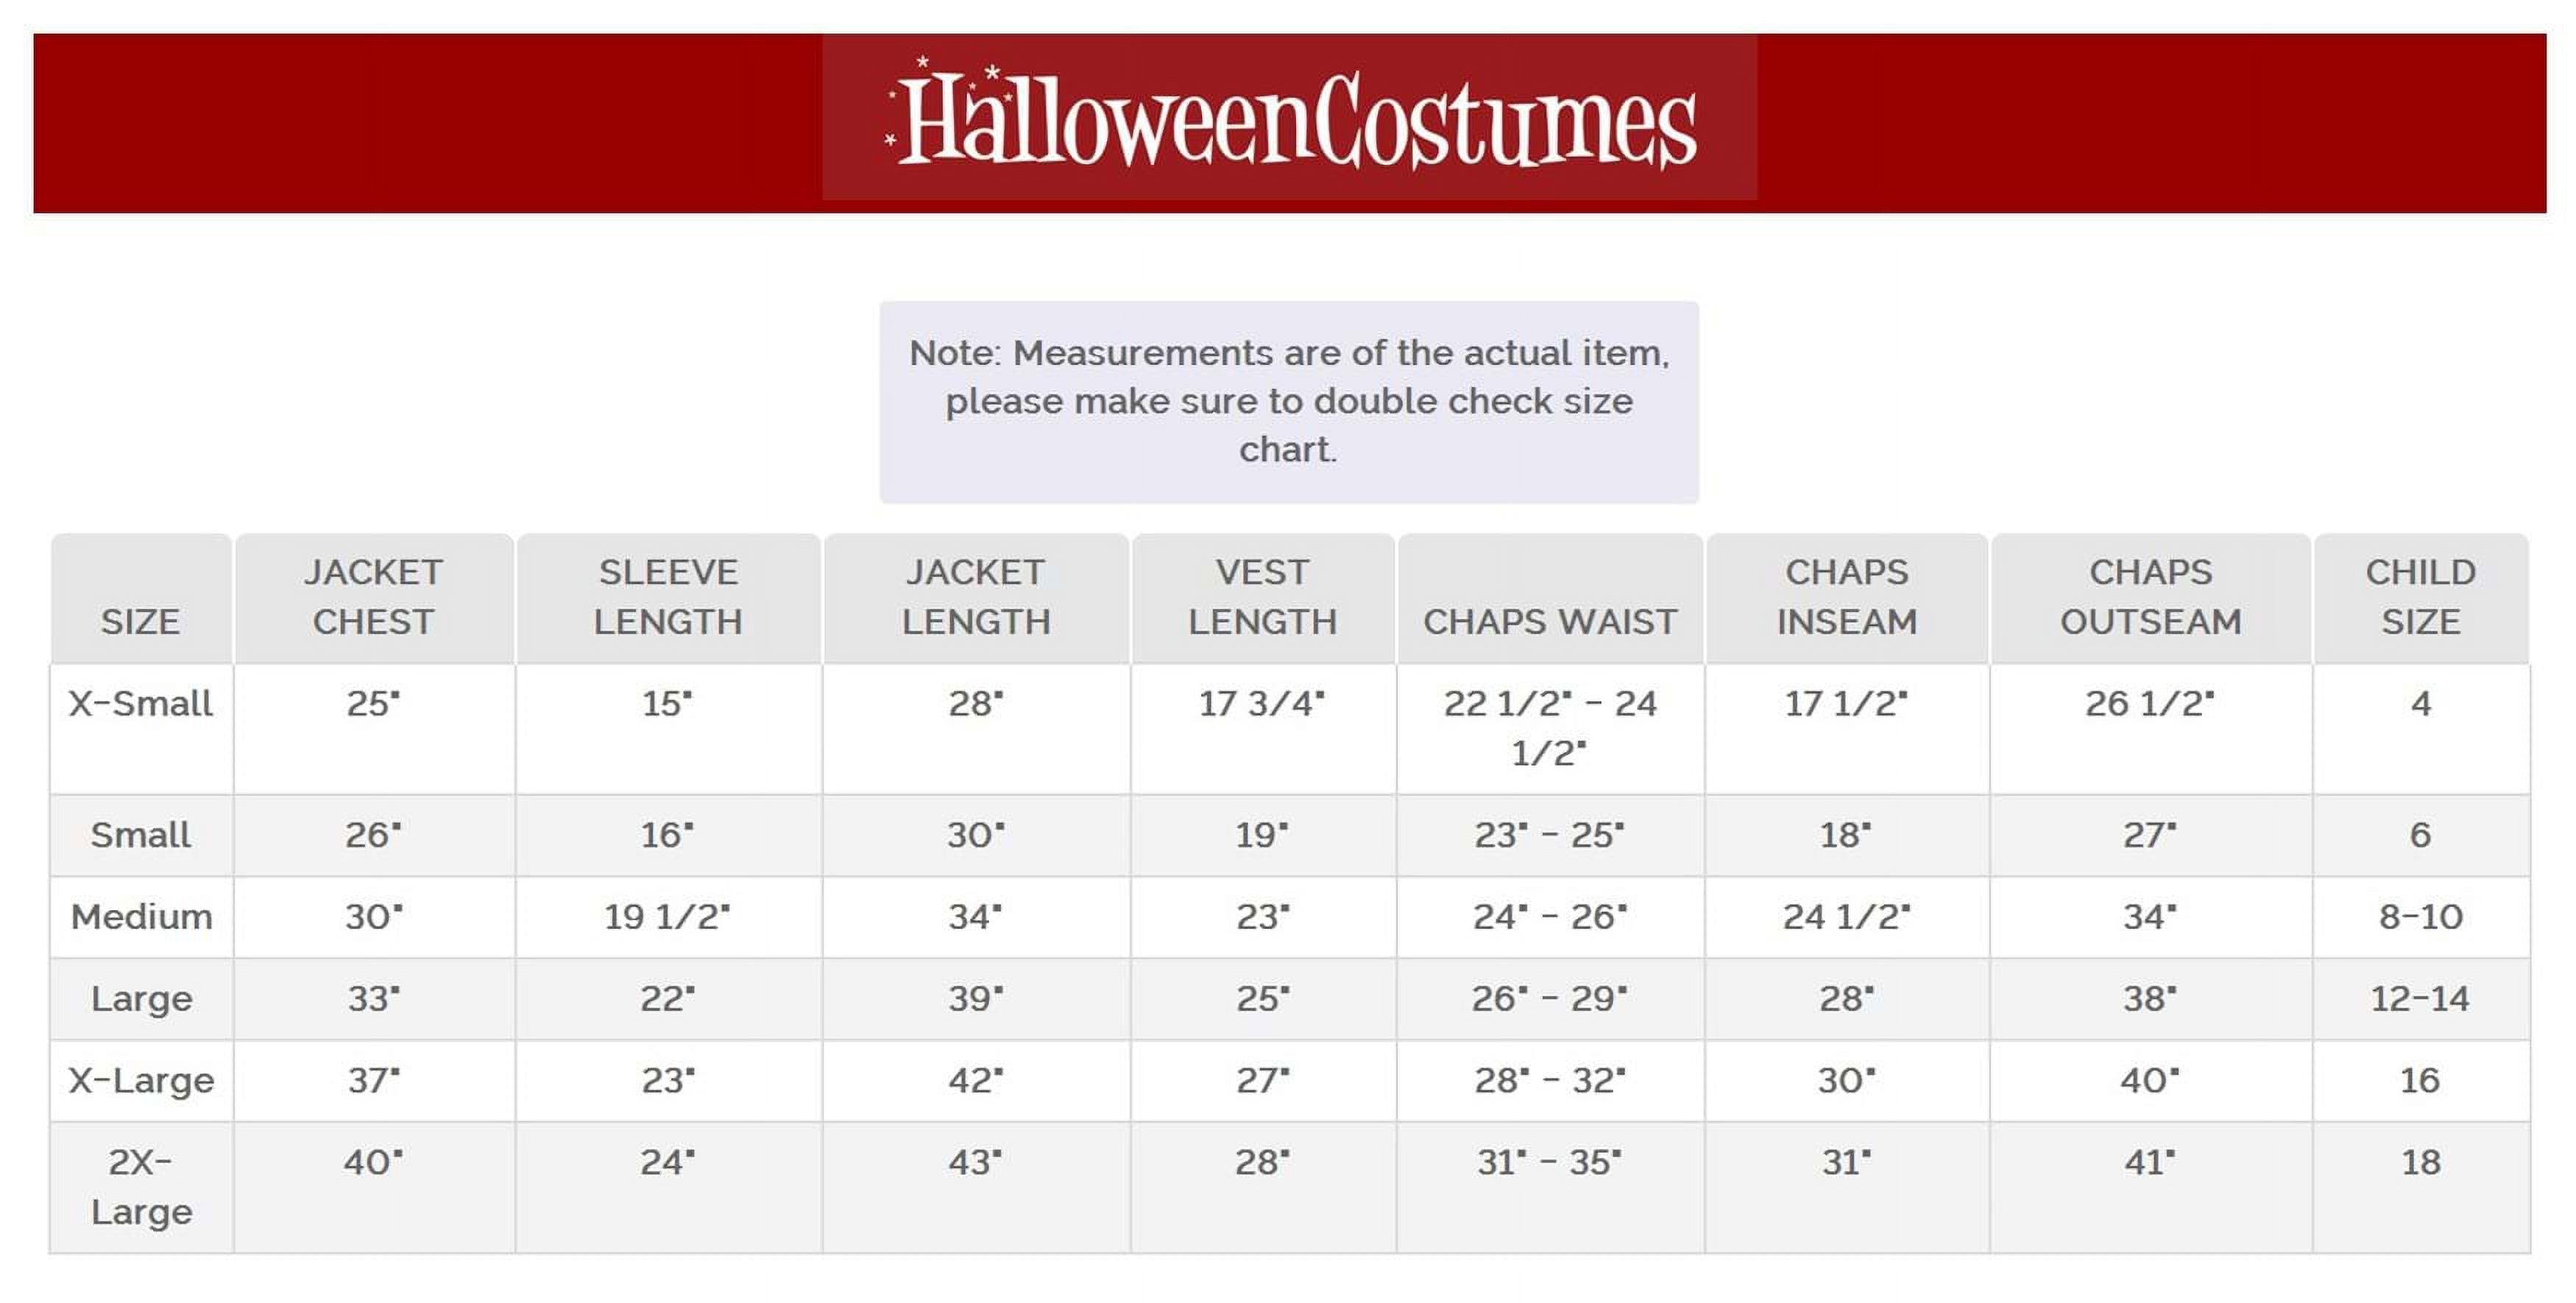Click the CHAPS INSEAM column header
The image size is (2576, 1303).
[x=1847, y=598]
